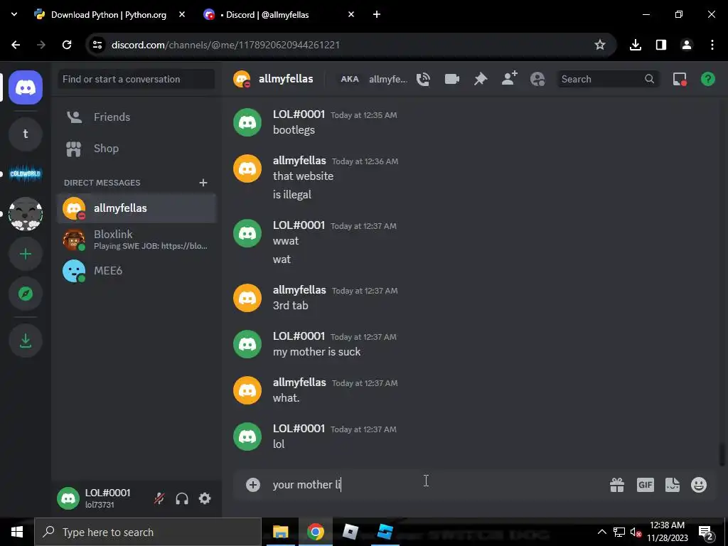Open the 't' server icon
The image size is (728, 546).
click(26, 134)
